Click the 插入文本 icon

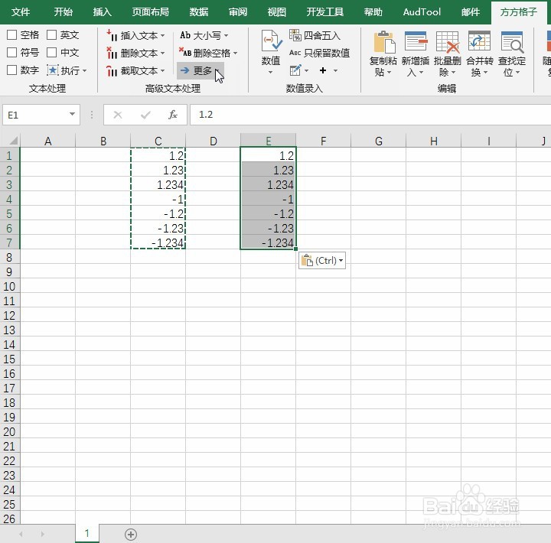pyautogui.click(x=112, y=35)
